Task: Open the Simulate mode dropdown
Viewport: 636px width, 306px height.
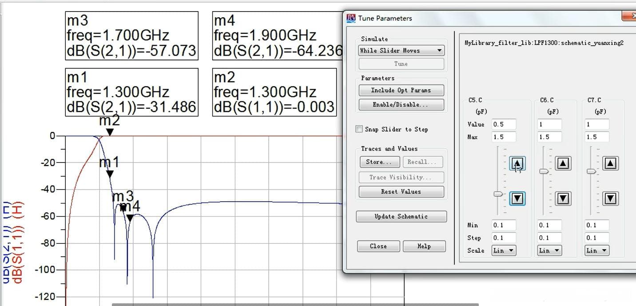Action: coord(401,51)
